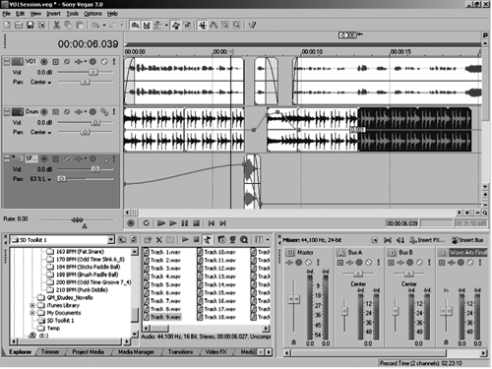The height and width of the screenshot is (369, 492).
Task: Click the Copy icon in toolbar
Action: 68,25
